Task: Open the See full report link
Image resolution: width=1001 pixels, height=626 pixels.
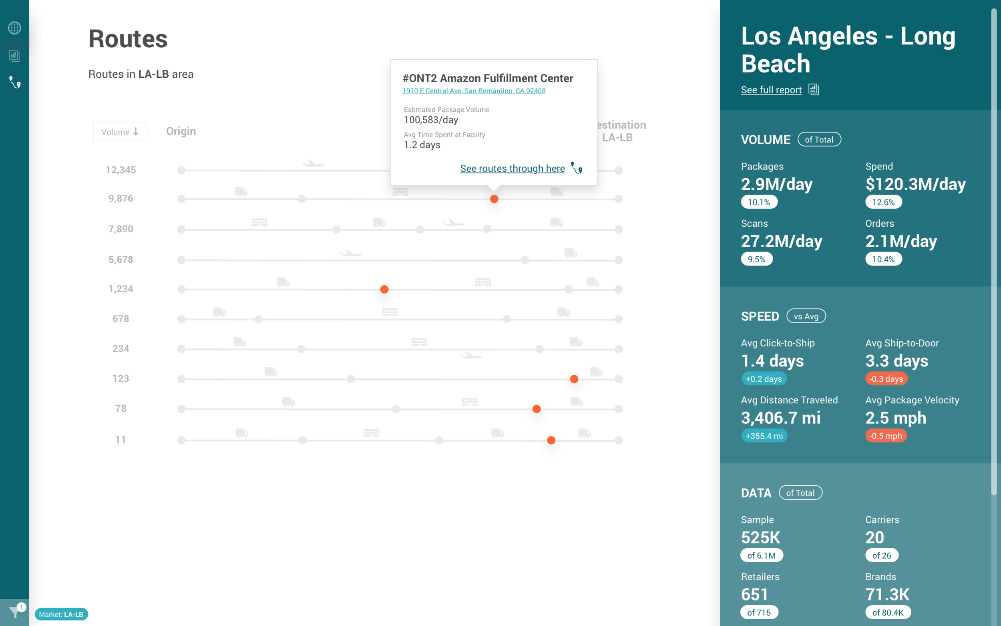Action: pos(771,90)
